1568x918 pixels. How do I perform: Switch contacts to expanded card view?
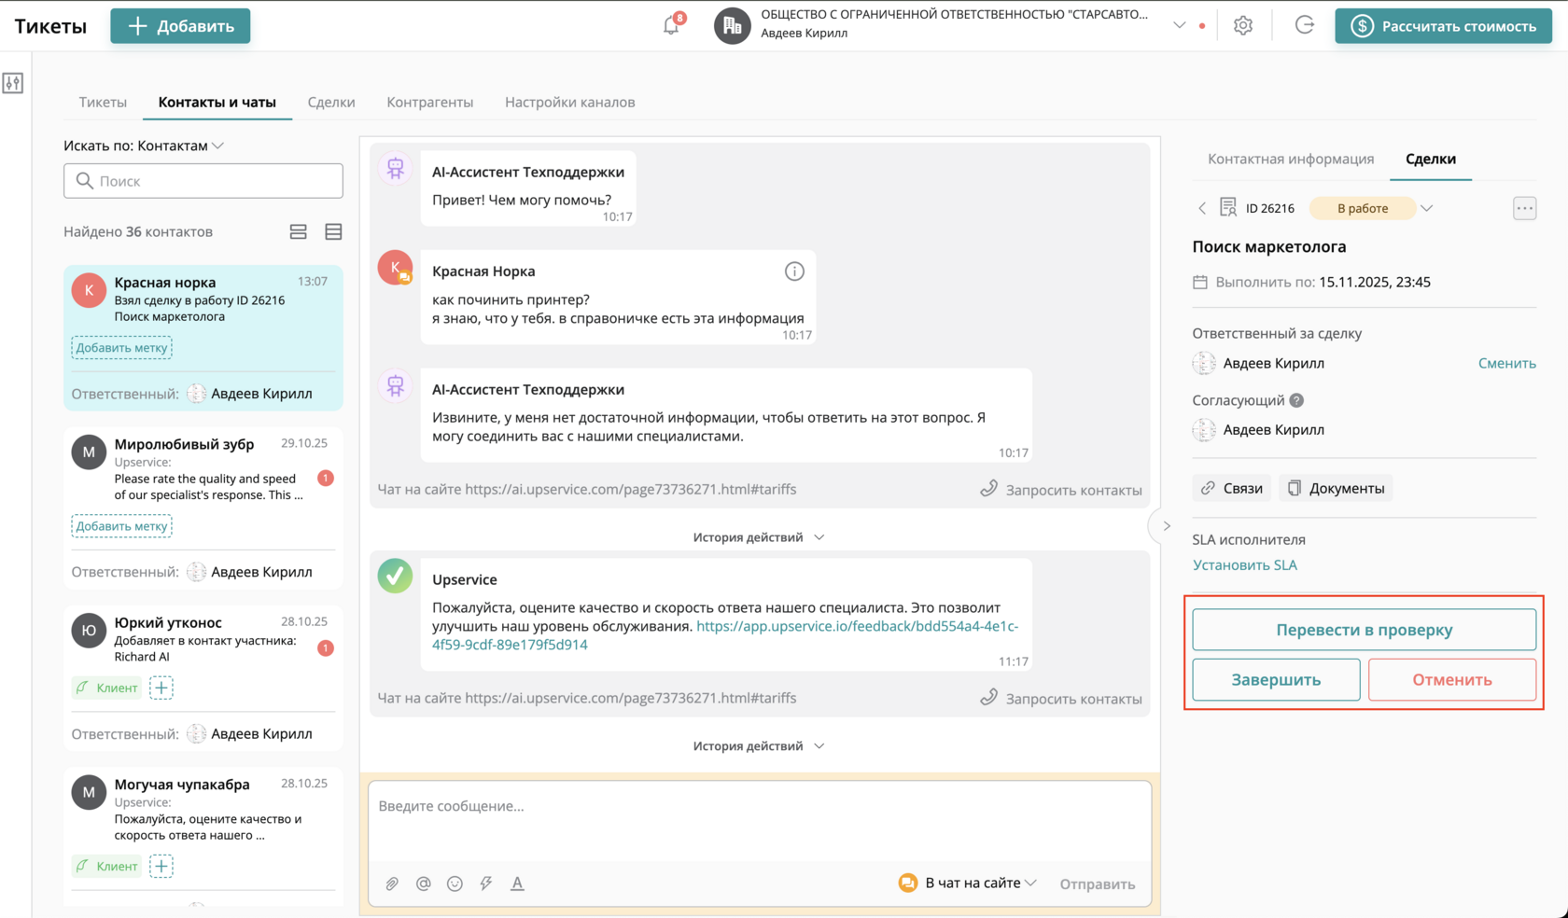click(298, 231)
